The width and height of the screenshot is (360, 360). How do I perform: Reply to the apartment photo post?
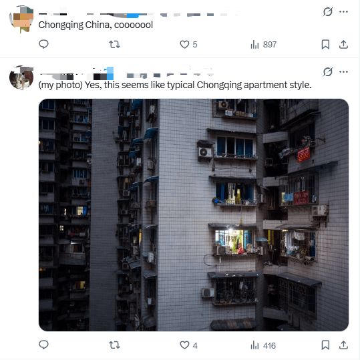[x=43, y=345]
